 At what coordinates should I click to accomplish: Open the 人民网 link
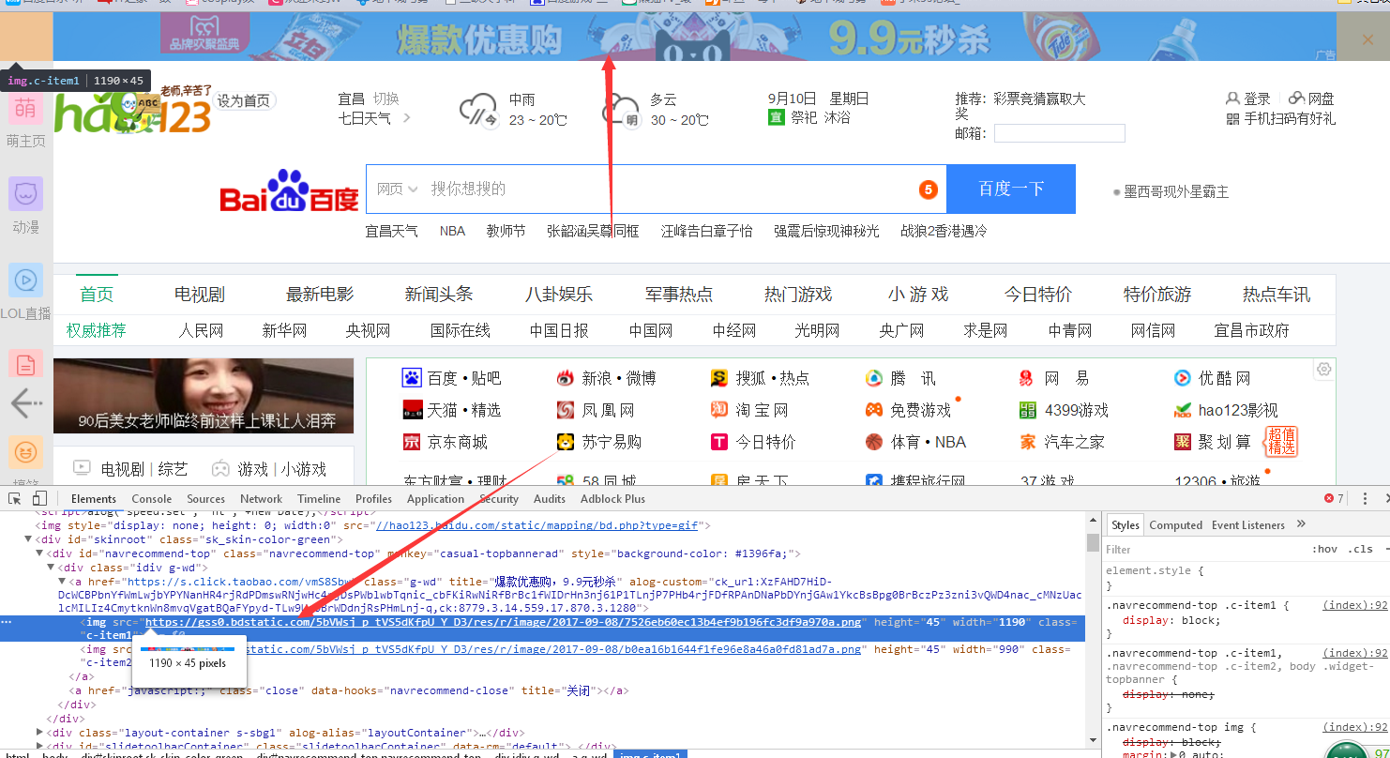[x=202, y=330]
